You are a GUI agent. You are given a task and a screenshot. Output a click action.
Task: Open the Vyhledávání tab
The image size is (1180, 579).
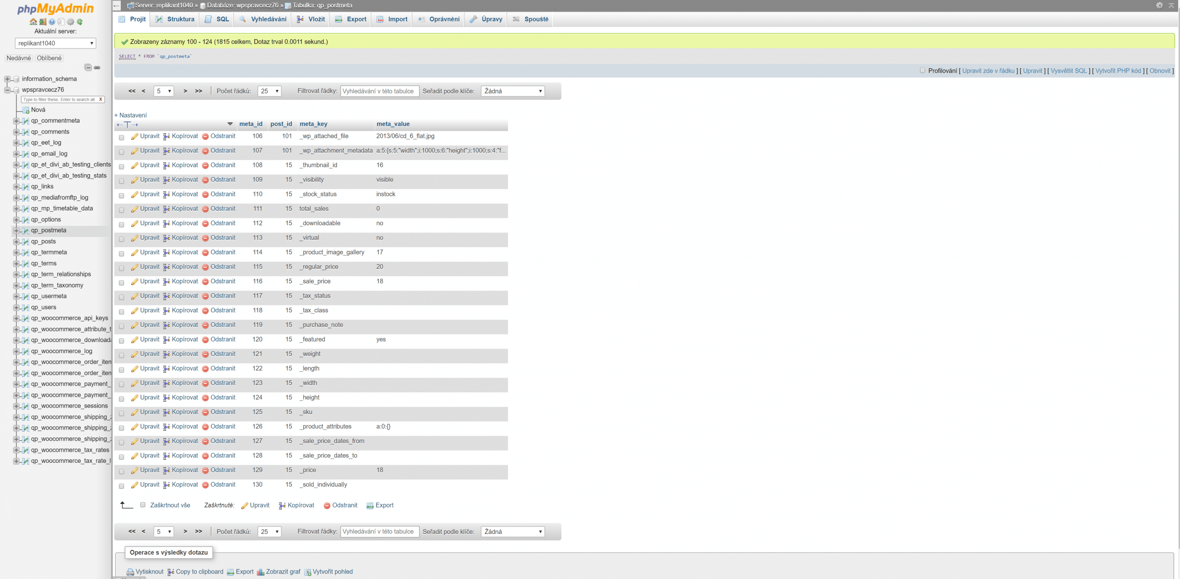(263, 19)
